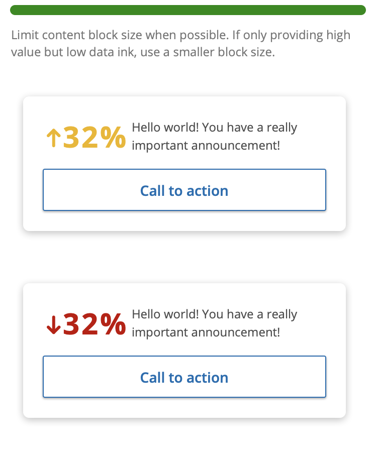Click the red downward arrow icon
This screenshot has width=376, height=453.
(53, 325)
